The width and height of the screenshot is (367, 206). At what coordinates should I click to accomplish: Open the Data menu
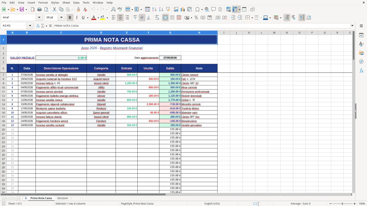(x=76, y=2)
